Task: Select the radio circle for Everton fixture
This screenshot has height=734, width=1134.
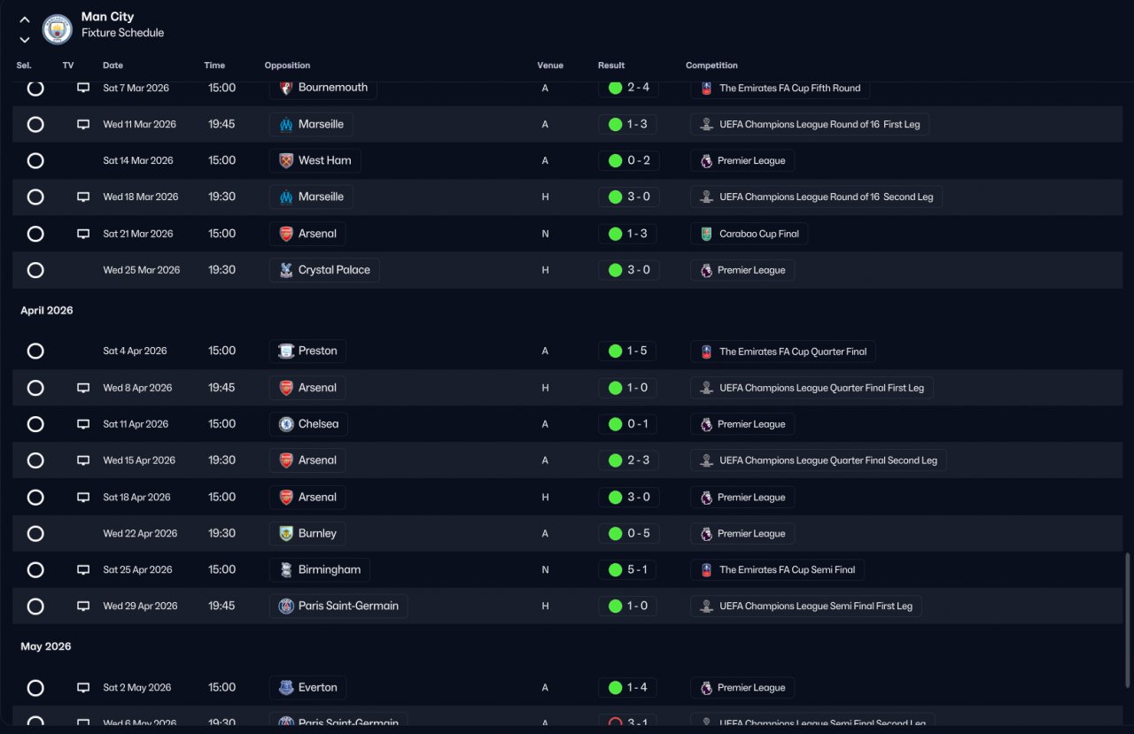Action: [x=35, y=688]
